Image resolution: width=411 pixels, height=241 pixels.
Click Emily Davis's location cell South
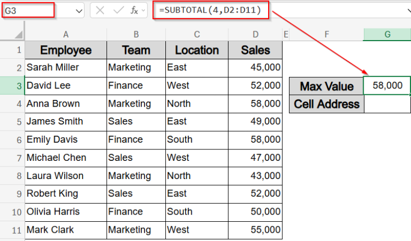tap(197, 139)
